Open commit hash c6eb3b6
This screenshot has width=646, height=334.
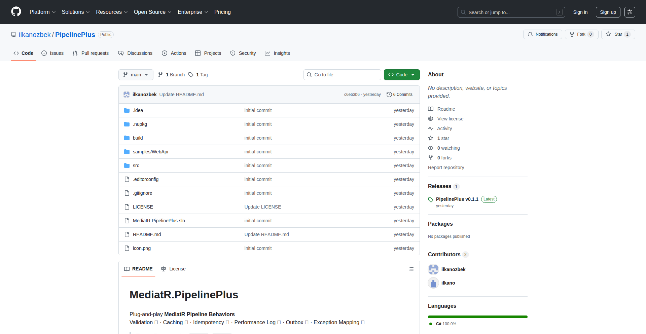352,95
